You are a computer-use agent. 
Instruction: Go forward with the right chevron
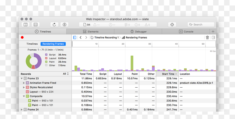(86, 37)
